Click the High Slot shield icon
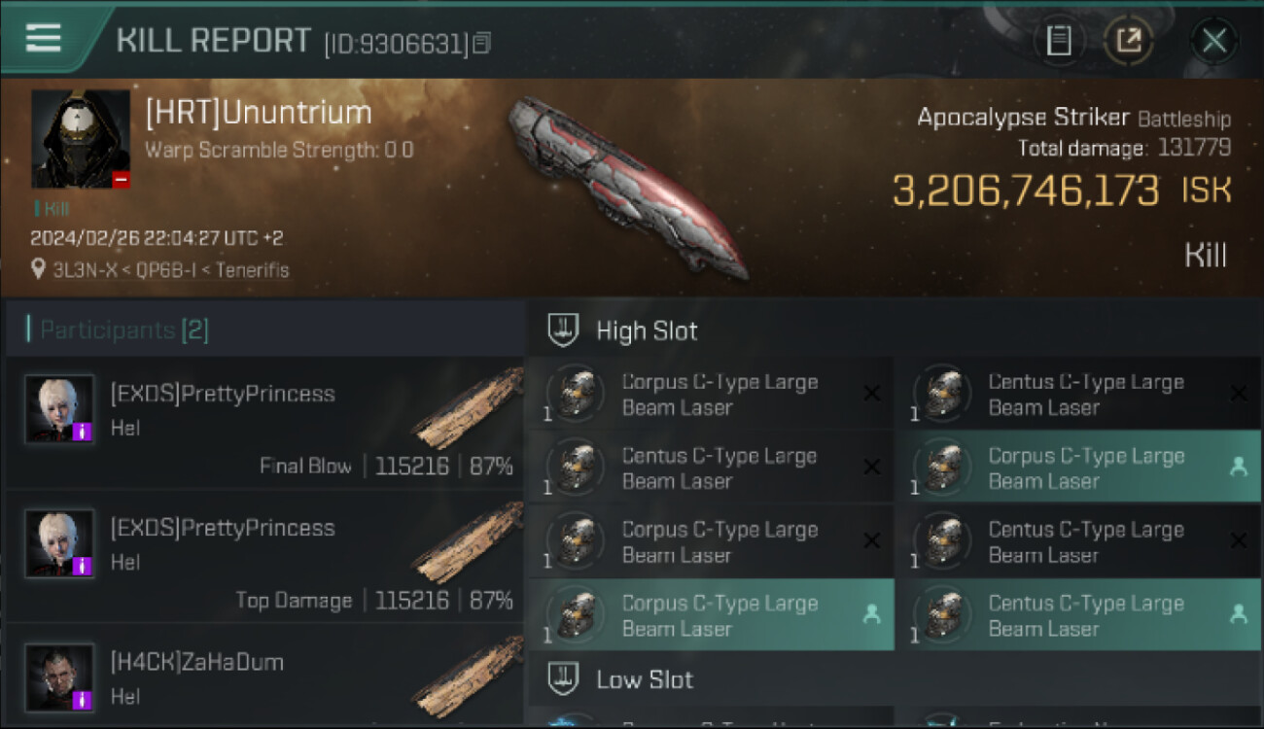This screenshot has width=1264, height=729. click(564, 330)
